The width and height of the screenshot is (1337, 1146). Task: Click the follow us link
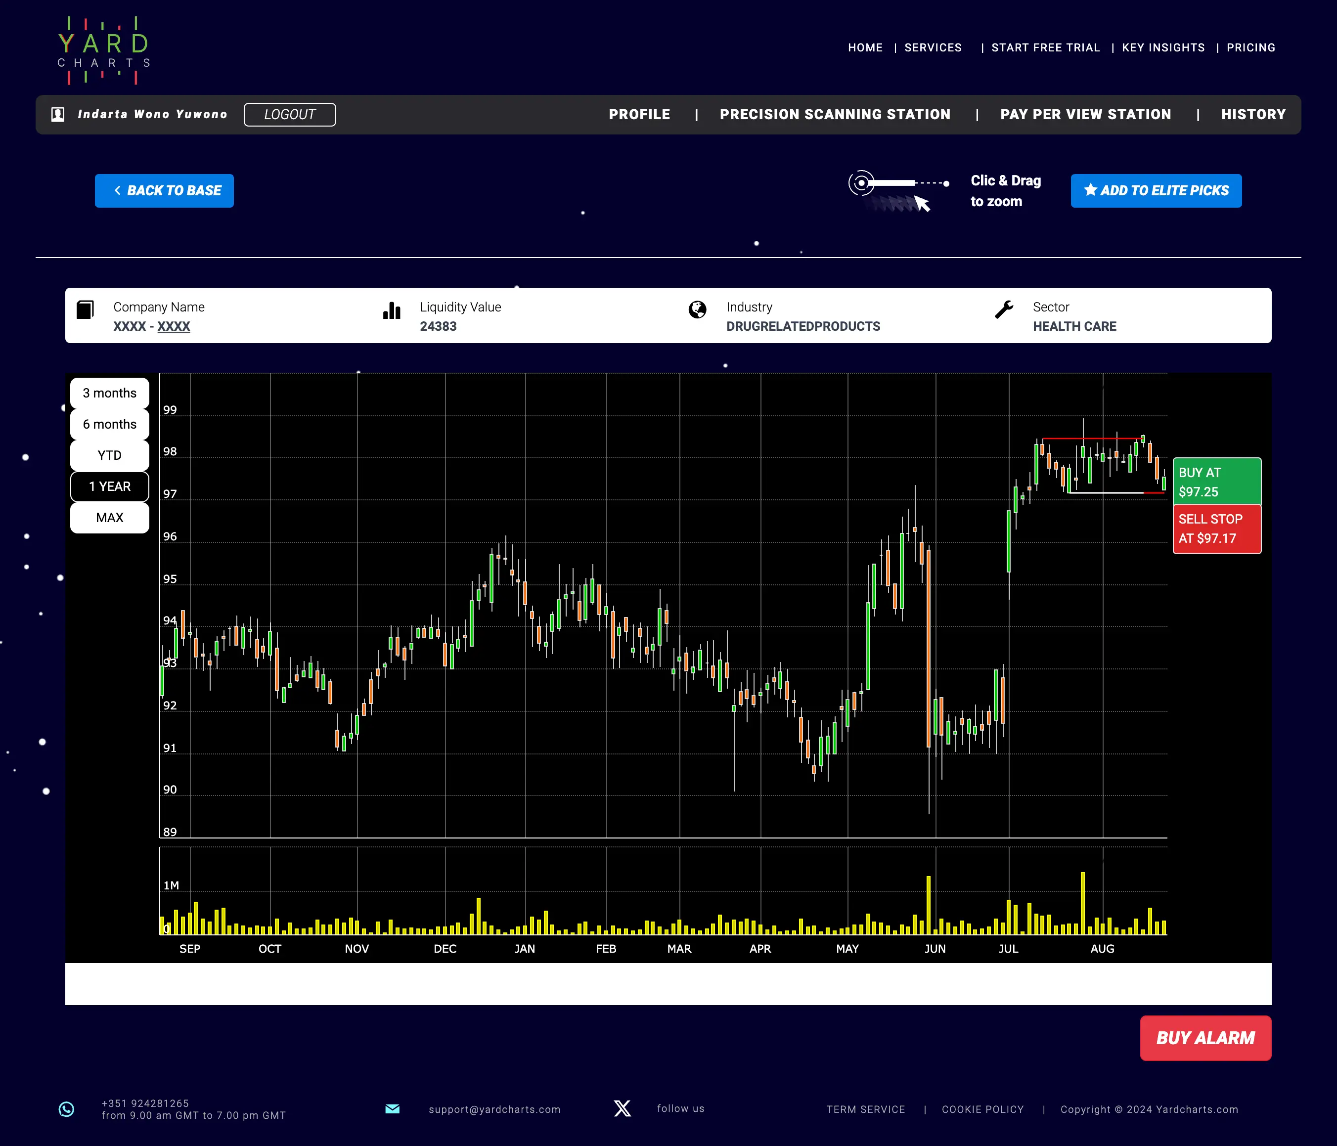point(681,1108)
